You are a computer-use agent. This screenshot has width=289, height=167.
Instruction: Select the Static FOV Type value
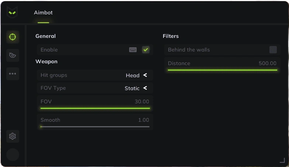132,88
